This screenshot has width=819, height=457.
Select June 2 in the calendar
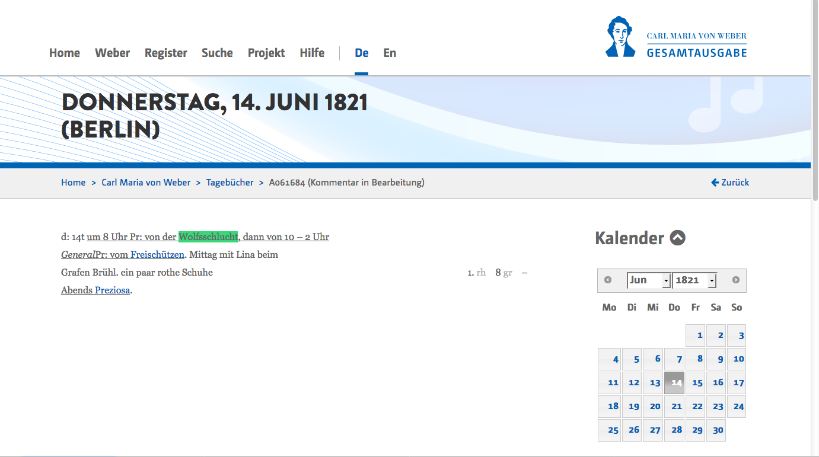(x=716, y=335)
